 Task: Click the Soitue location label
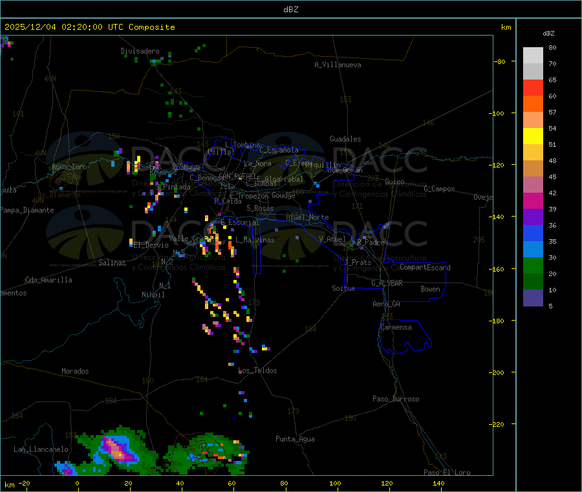(x=343, y=288)
